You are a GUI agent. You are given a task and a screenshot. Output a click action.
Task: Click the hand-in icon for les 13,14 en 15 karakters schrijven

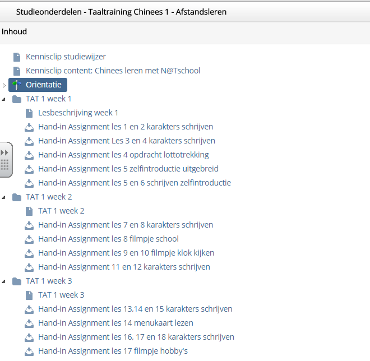pyautogui.click(x=29, y=309)
